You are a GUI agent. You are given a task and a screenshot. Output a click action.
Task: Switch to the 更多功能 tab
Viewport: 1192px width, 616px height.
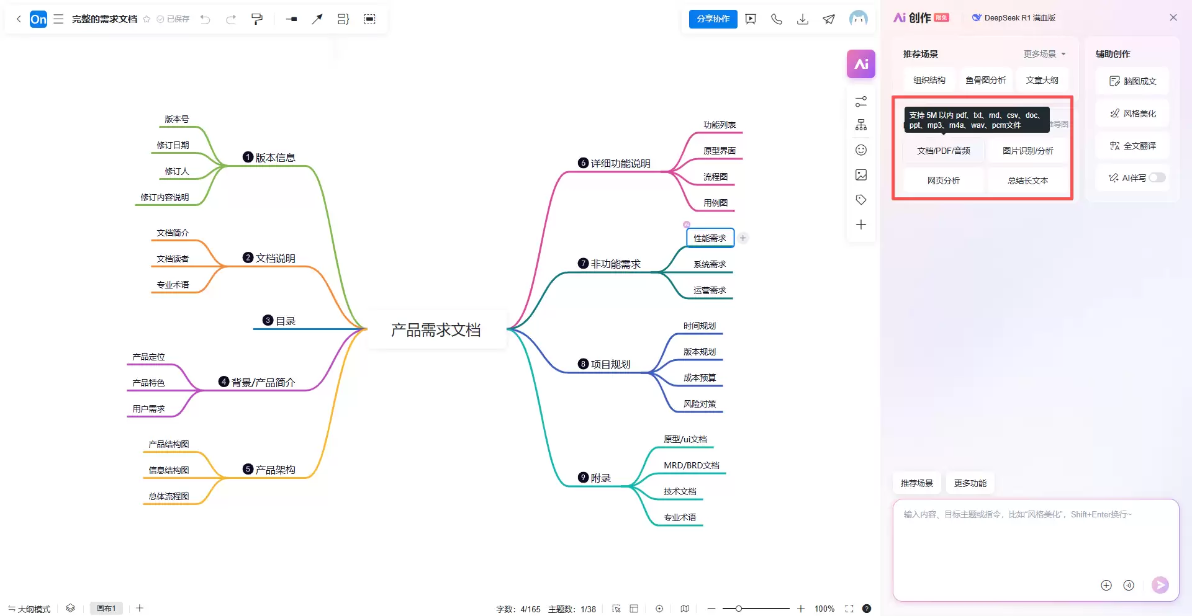pos(970,483)
